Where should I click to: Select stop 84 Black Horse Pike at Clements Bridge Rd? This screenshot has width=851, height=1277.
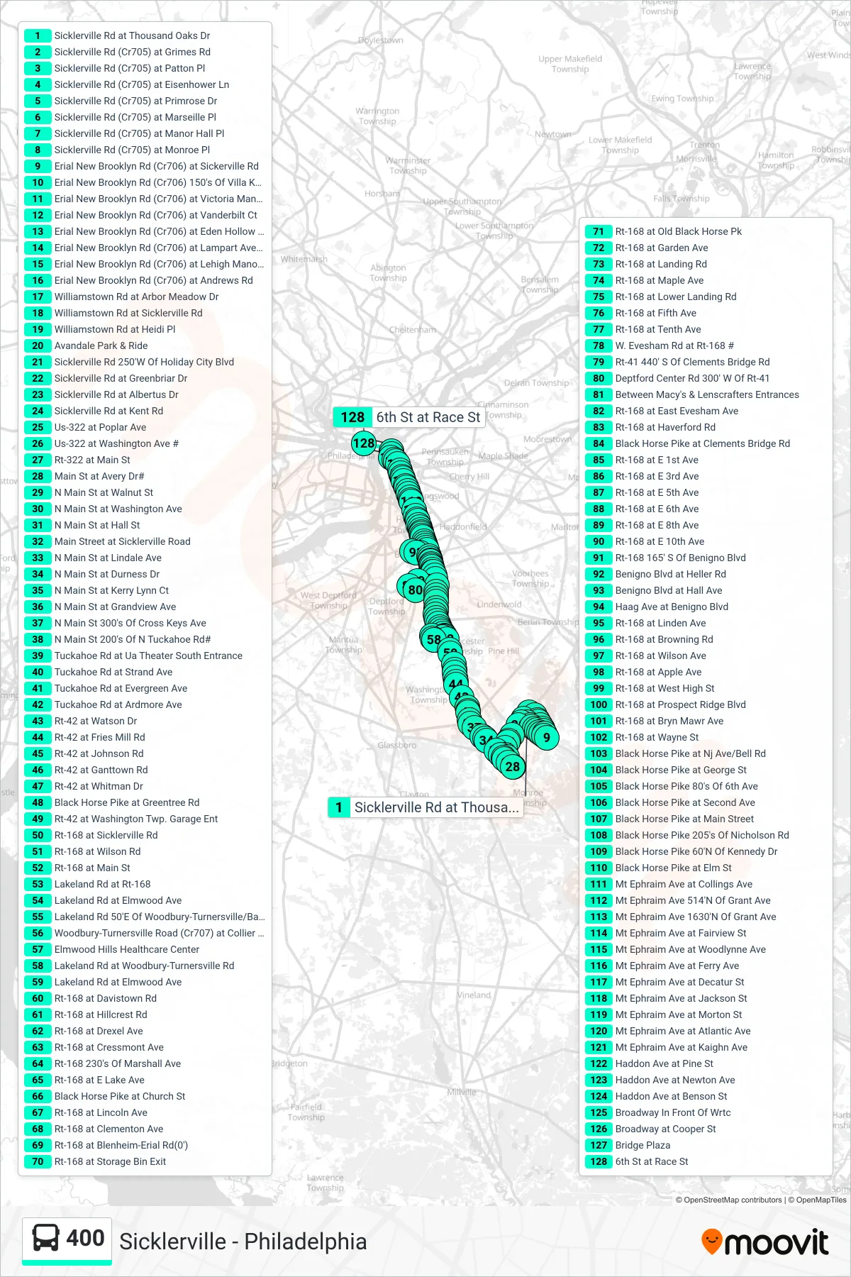(689, 443)
